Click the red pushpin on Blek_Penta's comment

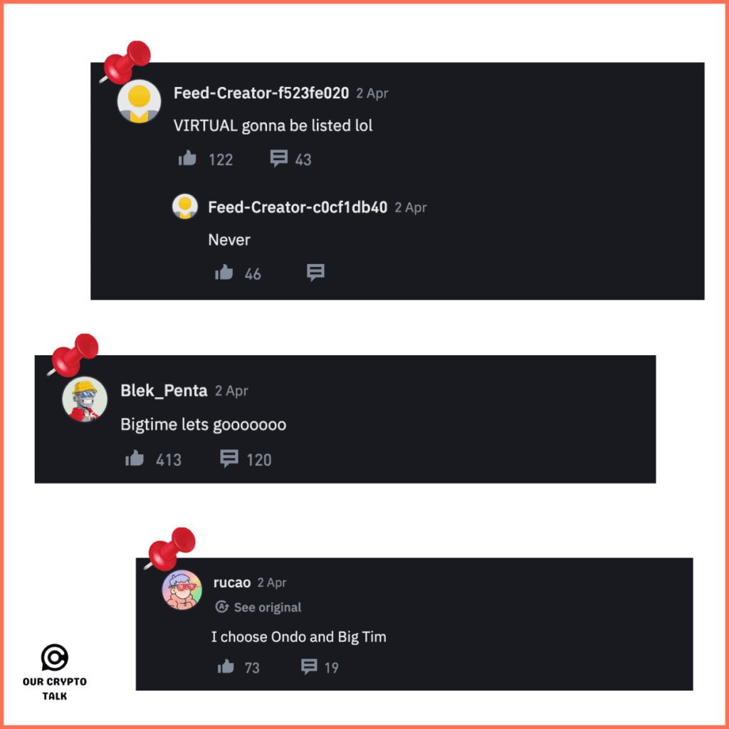pyautogui.click(x=73, y=355)
